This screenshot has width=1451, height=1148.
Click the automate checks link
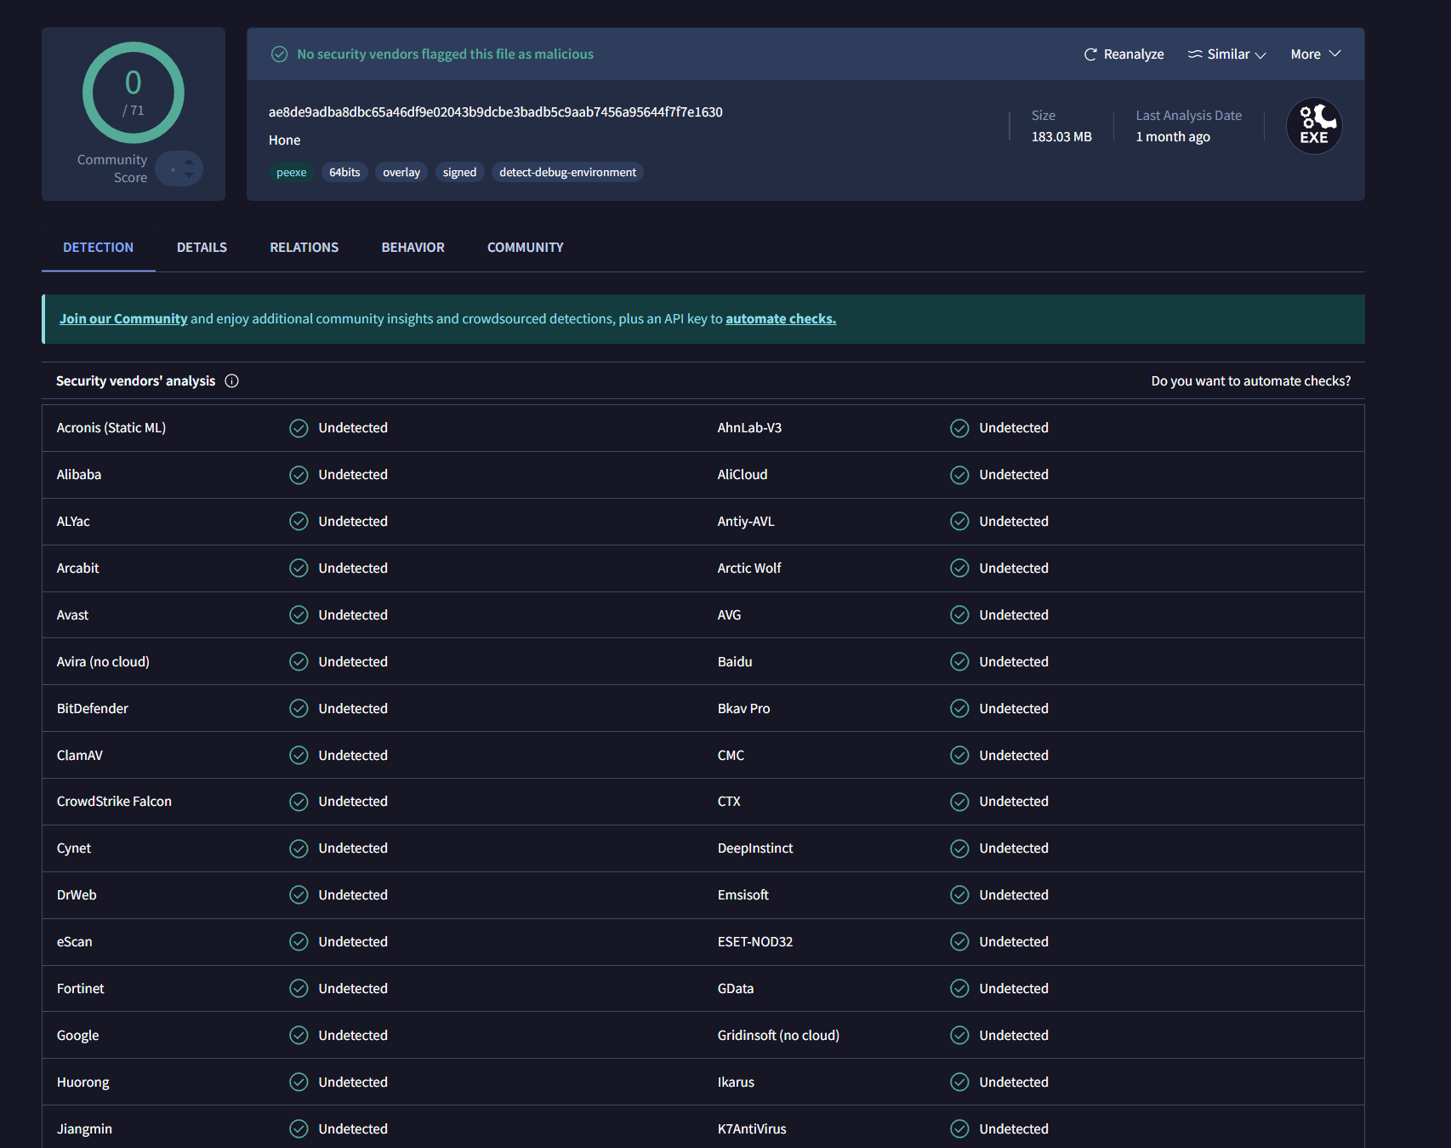click(x=780, y=318)
